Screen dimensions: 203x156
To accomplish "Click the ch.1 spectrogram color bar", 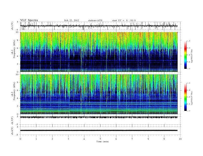I will [186, 55].
